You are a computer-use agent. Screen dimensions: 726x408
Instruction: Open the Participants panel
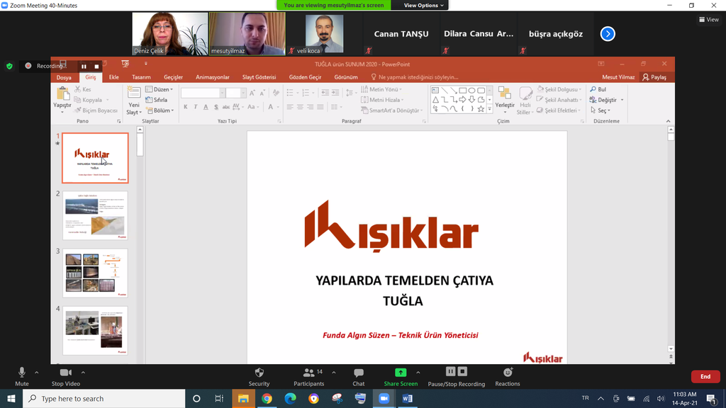(309, 377)
